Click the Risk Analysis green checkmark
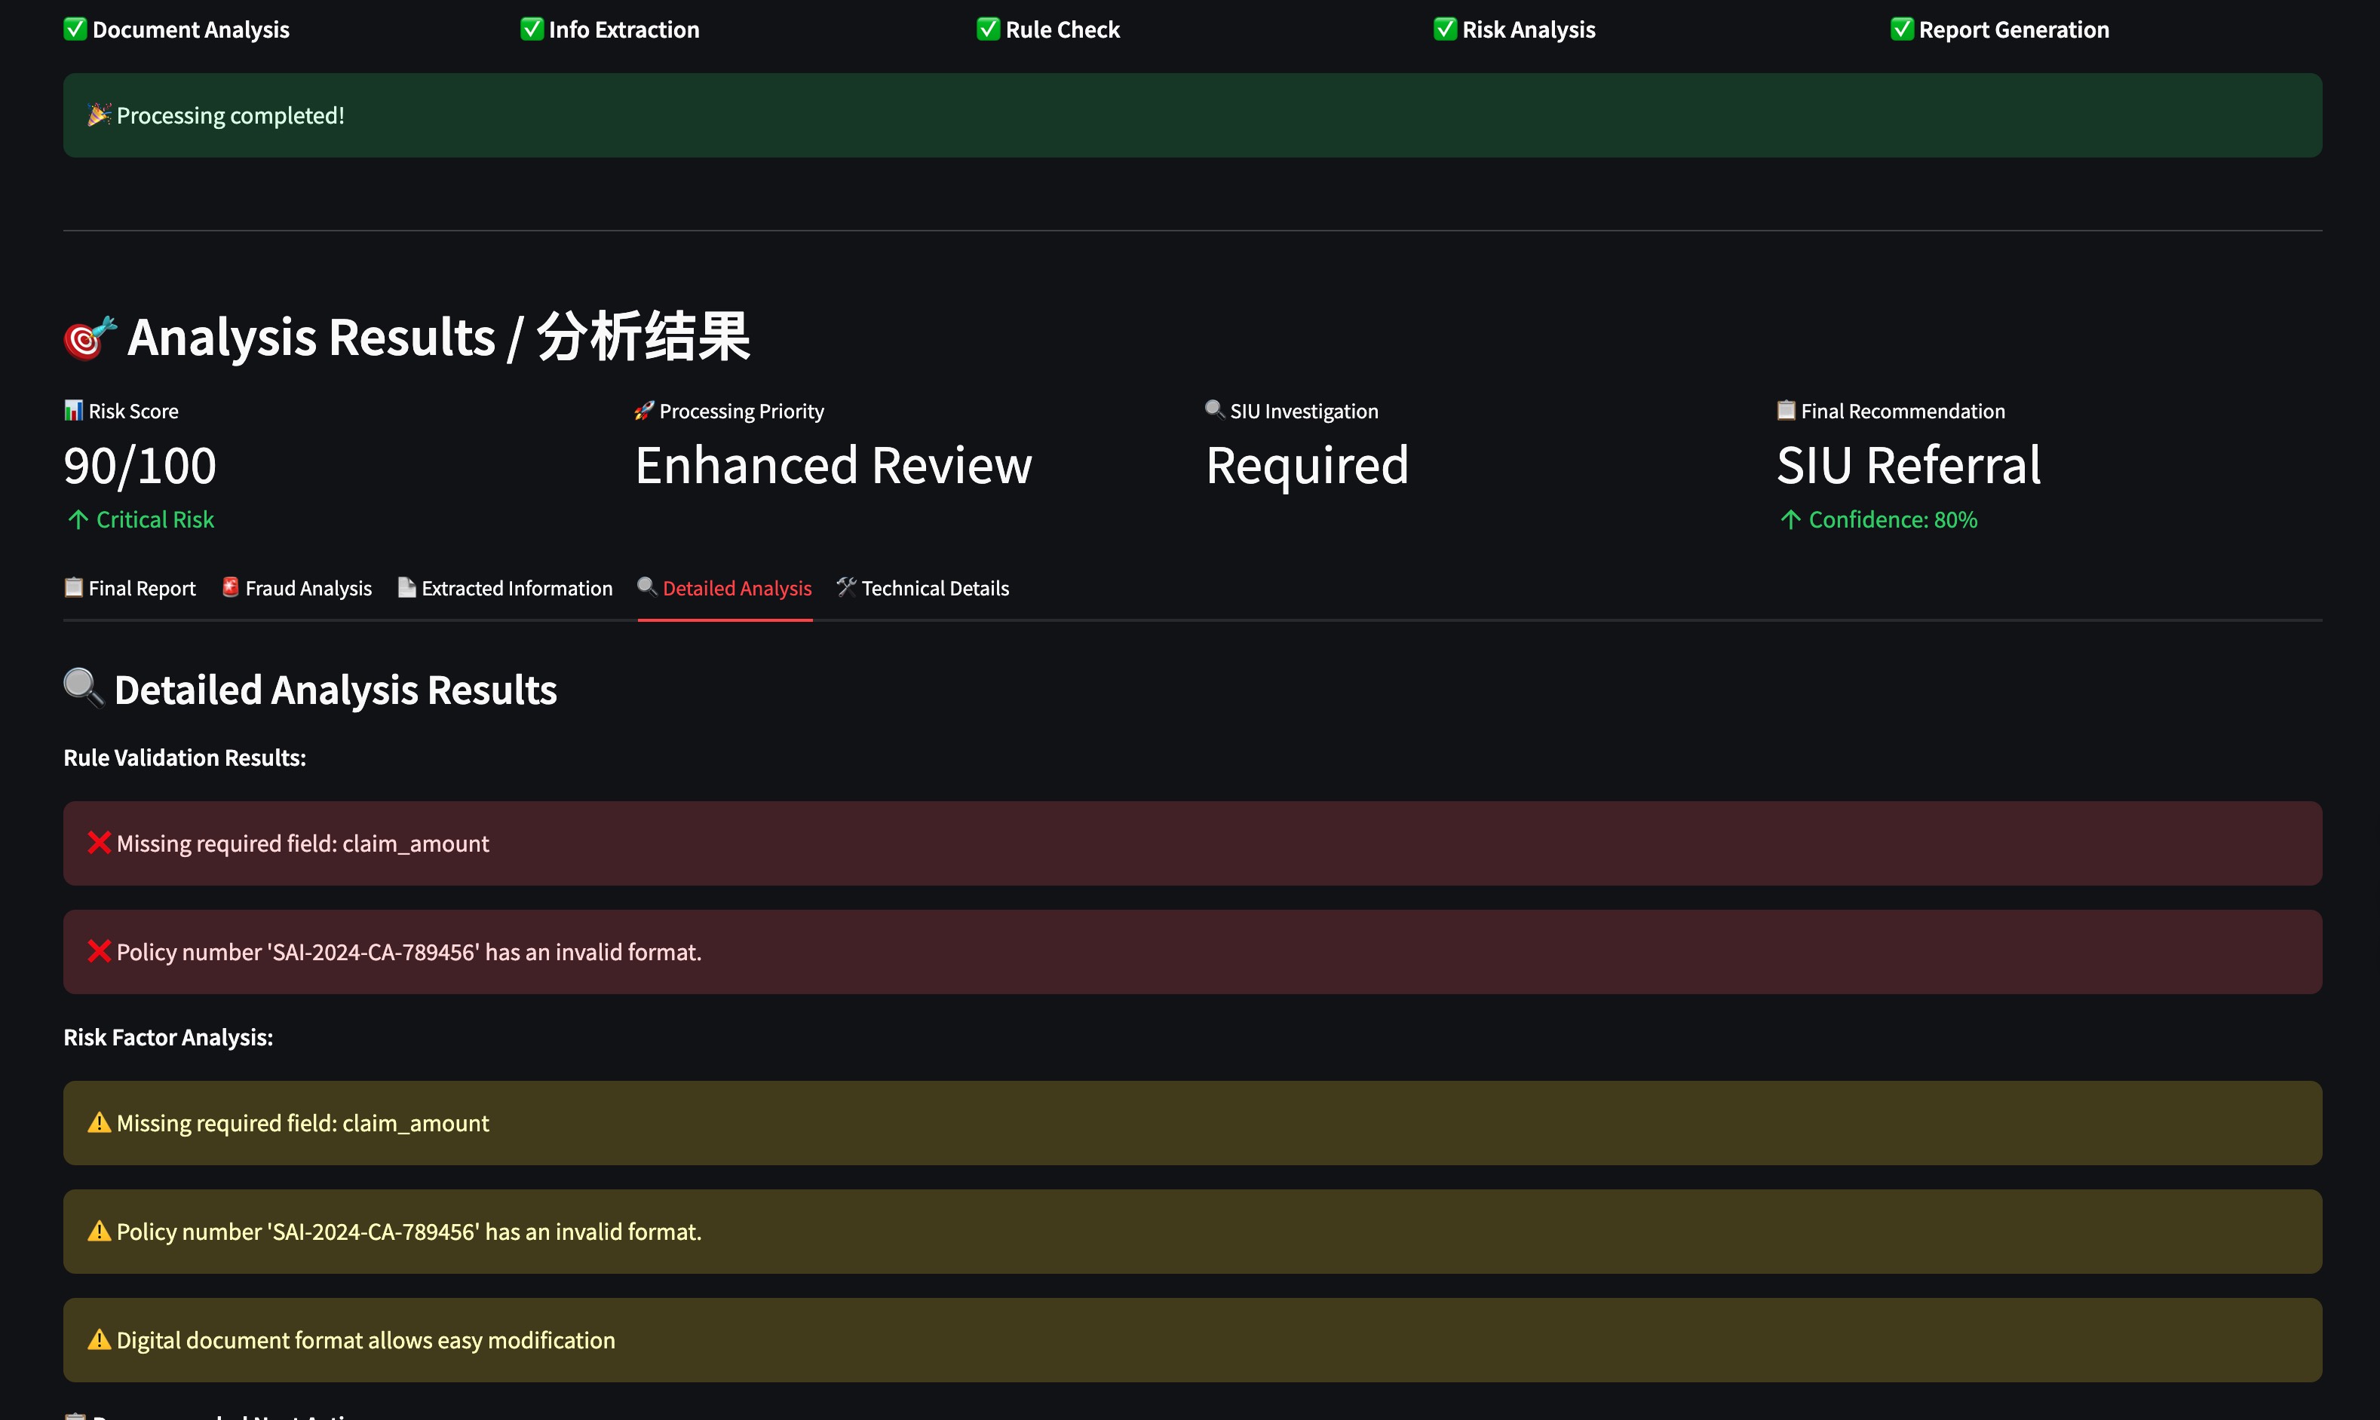Image resolution: width=2380 pixels, height=1420 pixels. [1445, 29]
